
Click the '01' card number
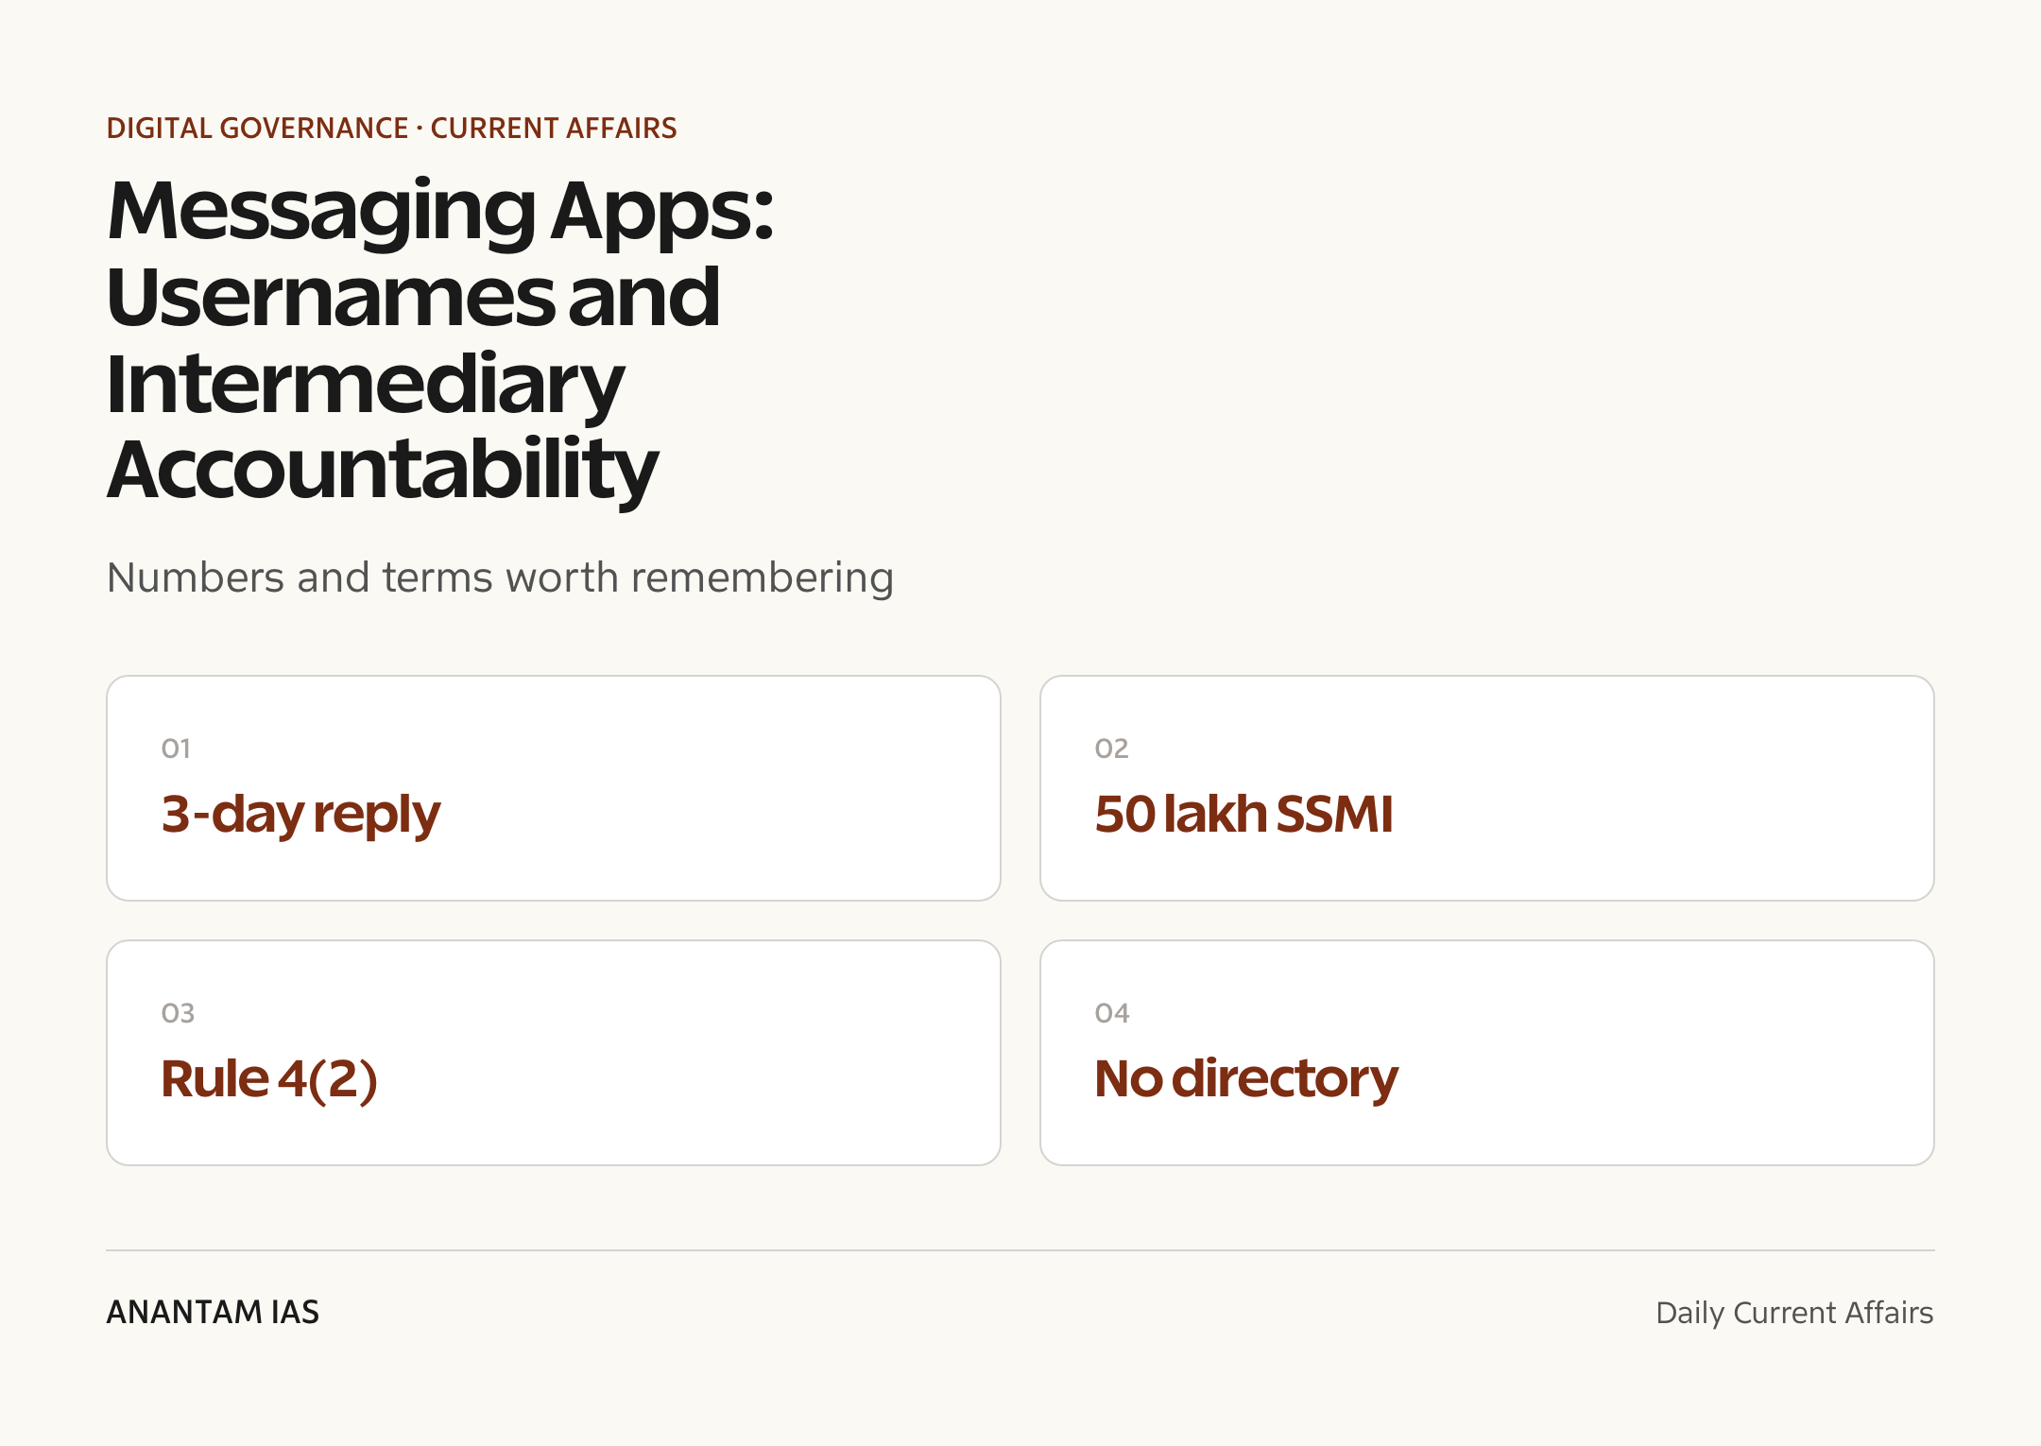tap(176, 749)
